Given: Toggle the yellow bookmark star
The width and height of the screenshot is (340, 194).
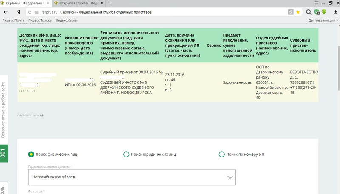Looking at the screenshot, I should [x=298, y=12].
